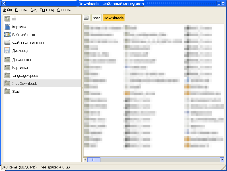Screen dimensions: 227x171
Task: Open the Stash bookmark
Action: [x=17, y=92]
